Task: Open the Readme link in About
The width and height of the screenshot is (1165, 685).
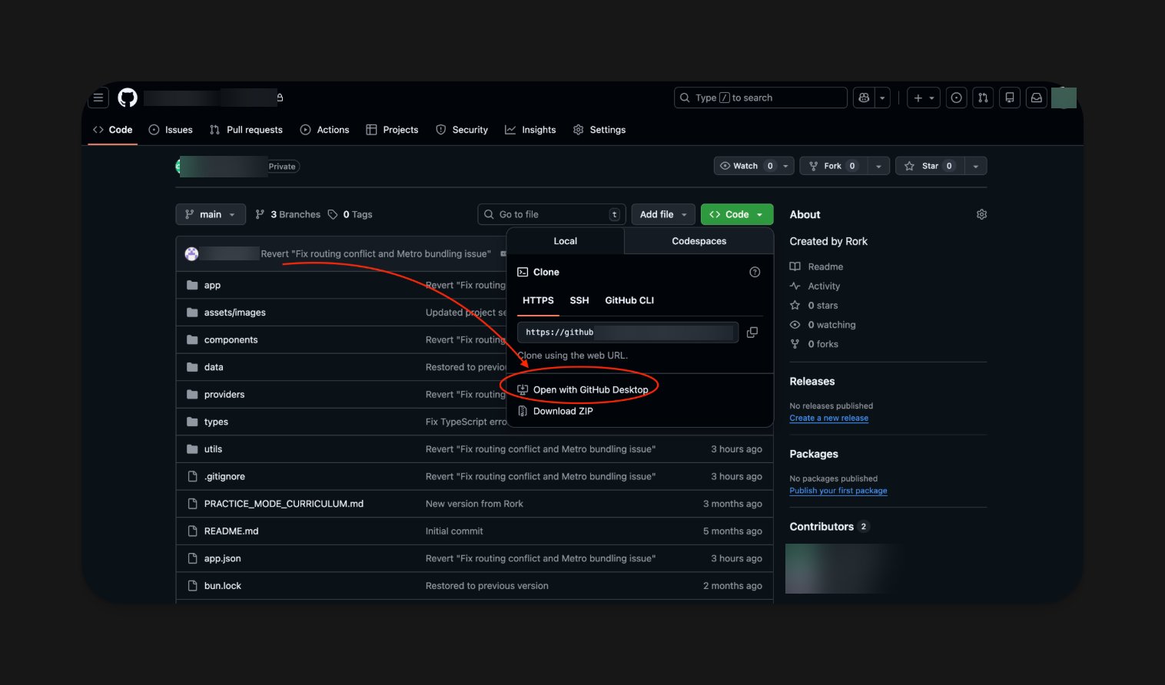Action: [817, 266]
